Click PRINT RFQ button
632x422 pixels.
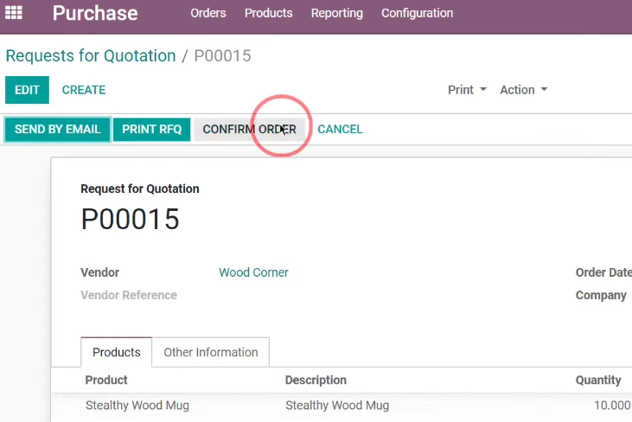[151, 130]
